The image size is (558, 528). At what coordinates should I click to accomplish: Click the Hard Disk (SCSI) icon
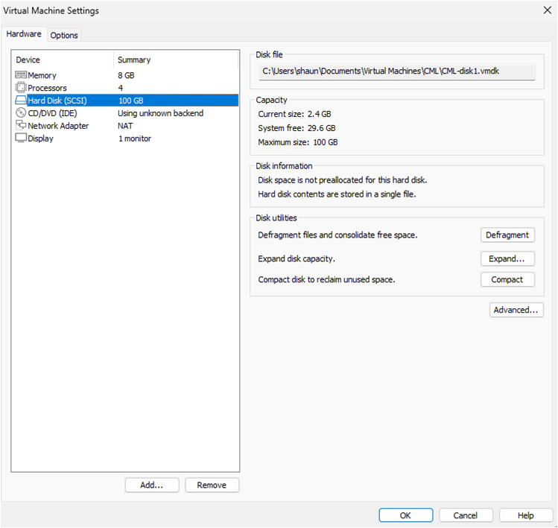coord(21,101)
